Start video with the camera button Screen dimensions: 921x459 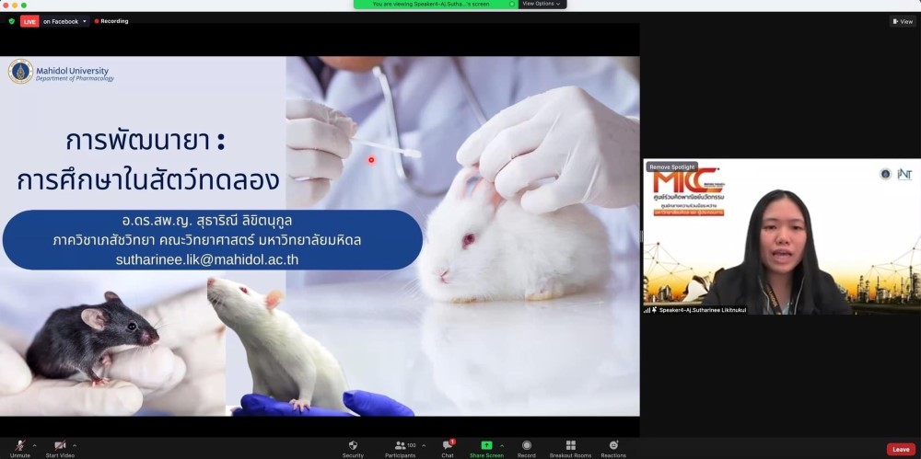60,446
